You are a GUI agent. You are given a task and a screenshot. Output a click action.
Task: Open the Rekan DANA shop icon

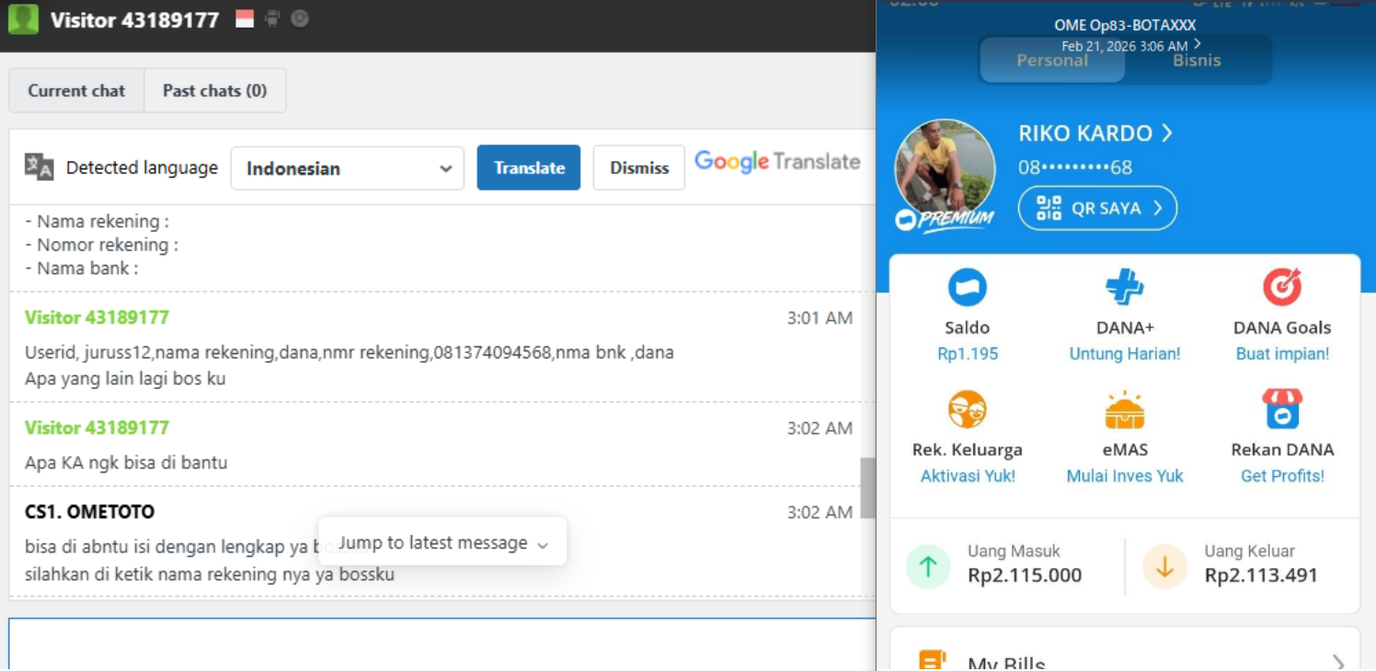1282,410
